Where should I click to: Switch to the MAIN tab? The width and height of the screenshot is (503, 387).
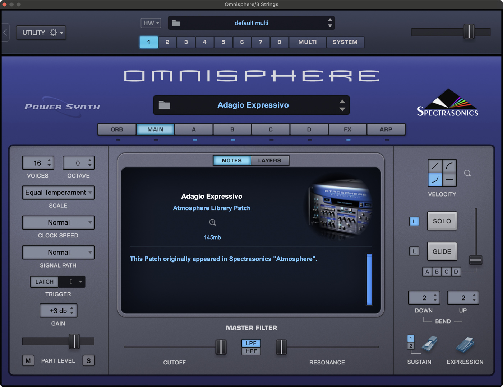click(155, 129)
